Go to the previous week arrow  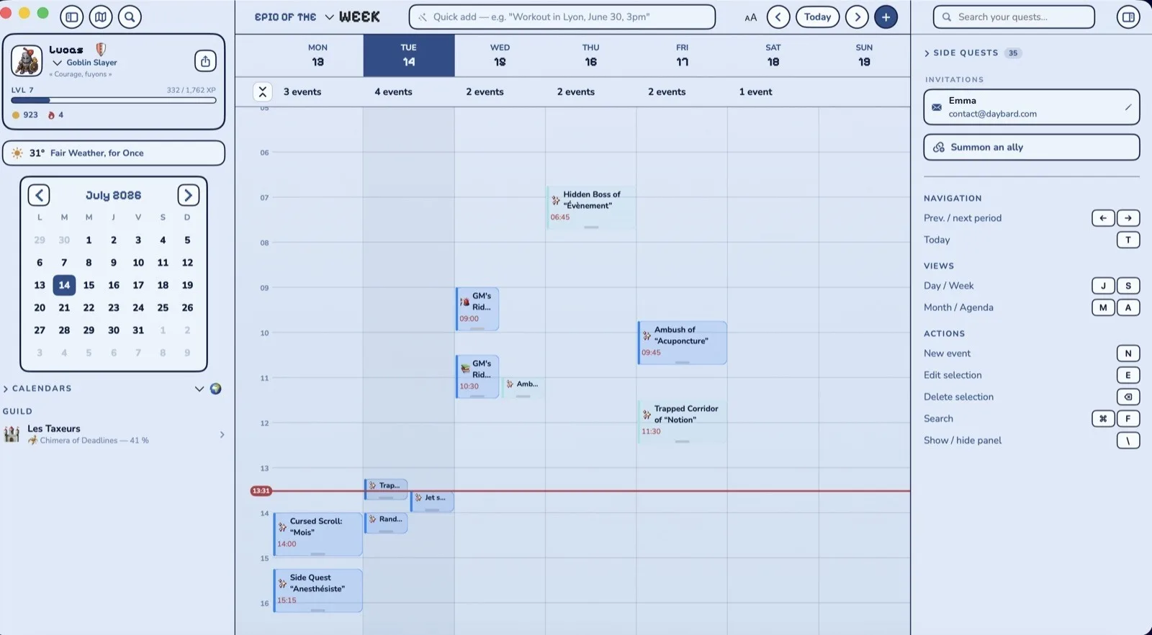tap(778, 17)
